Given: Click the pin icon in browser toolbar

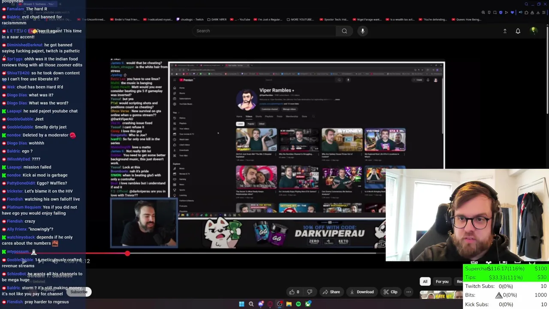Looking at the screenshot, I should click(489, 12).
